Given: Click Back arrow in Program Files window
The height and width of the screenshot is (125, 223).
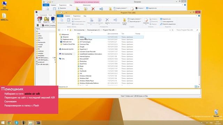Looking at the screenshot, I should 59,30.
